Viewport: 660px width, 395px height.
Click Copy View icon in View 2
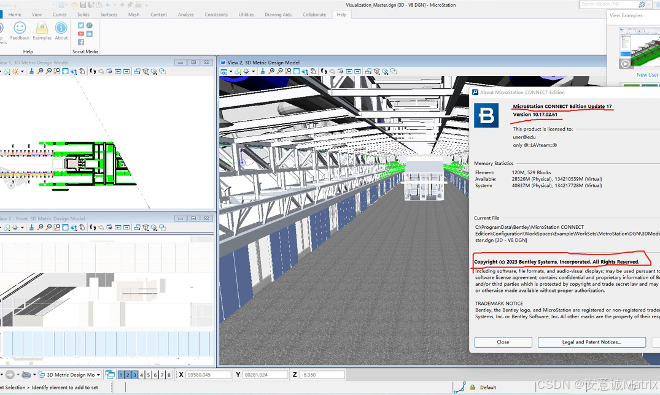tap(368, 72)
